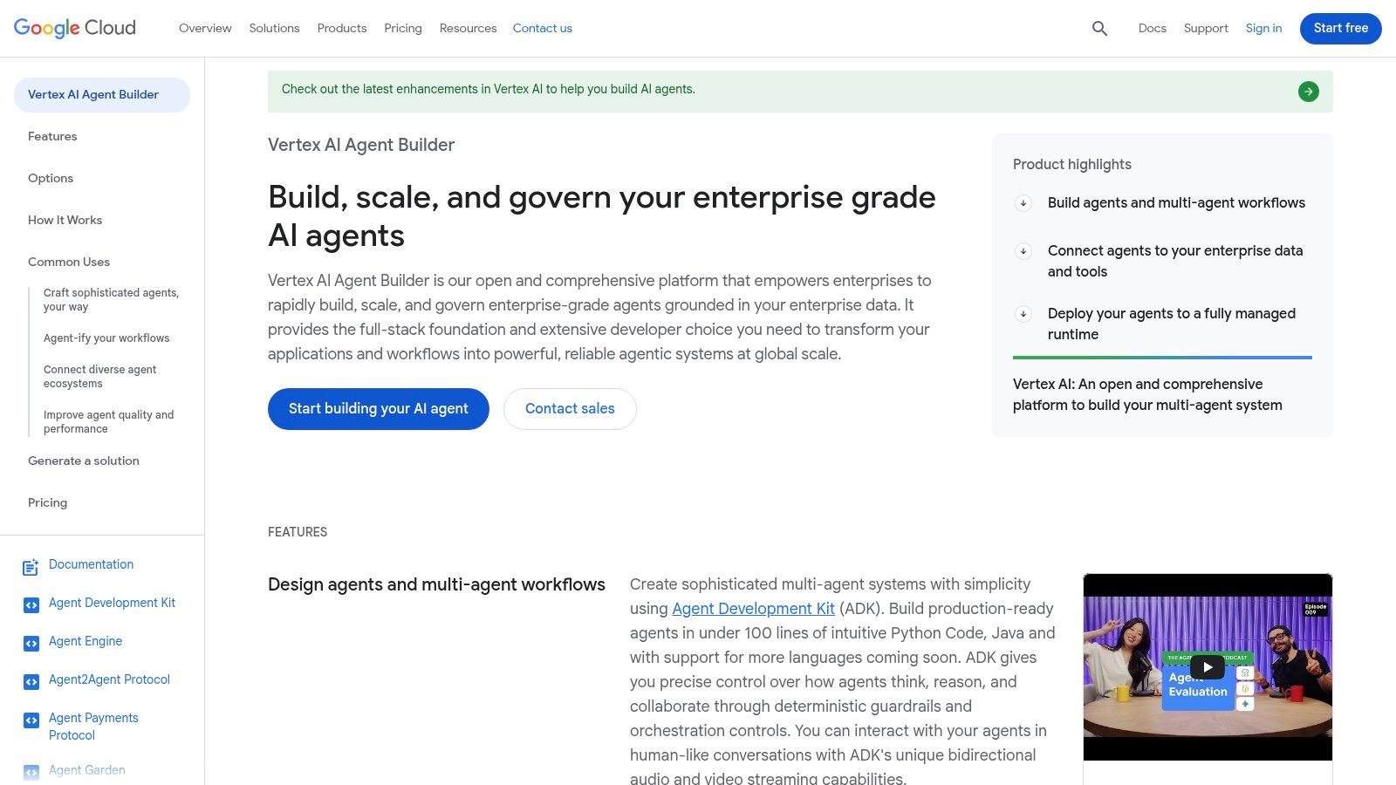Expand the 'Connect agents to your enterprise data' highlight
The image size is (1396, 785).
pyautogui.click(x=1023, y=251)
